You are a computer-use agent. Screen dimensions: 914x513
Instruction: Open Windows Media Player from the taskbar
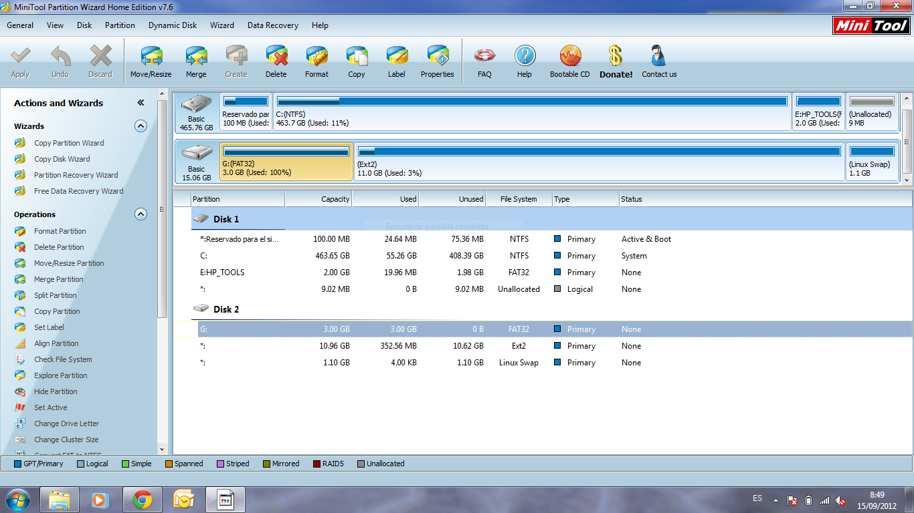tap(100, 500)
